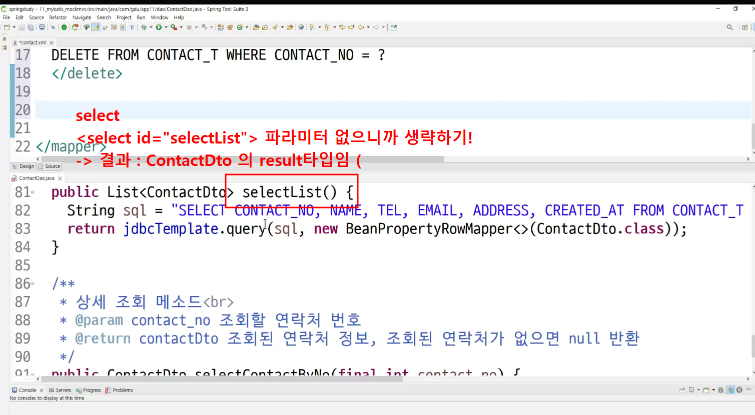Image resolution: width=755 pixels, height=415 pixels.
Task: Open the Project menu
Action: [x=124, y=17]
